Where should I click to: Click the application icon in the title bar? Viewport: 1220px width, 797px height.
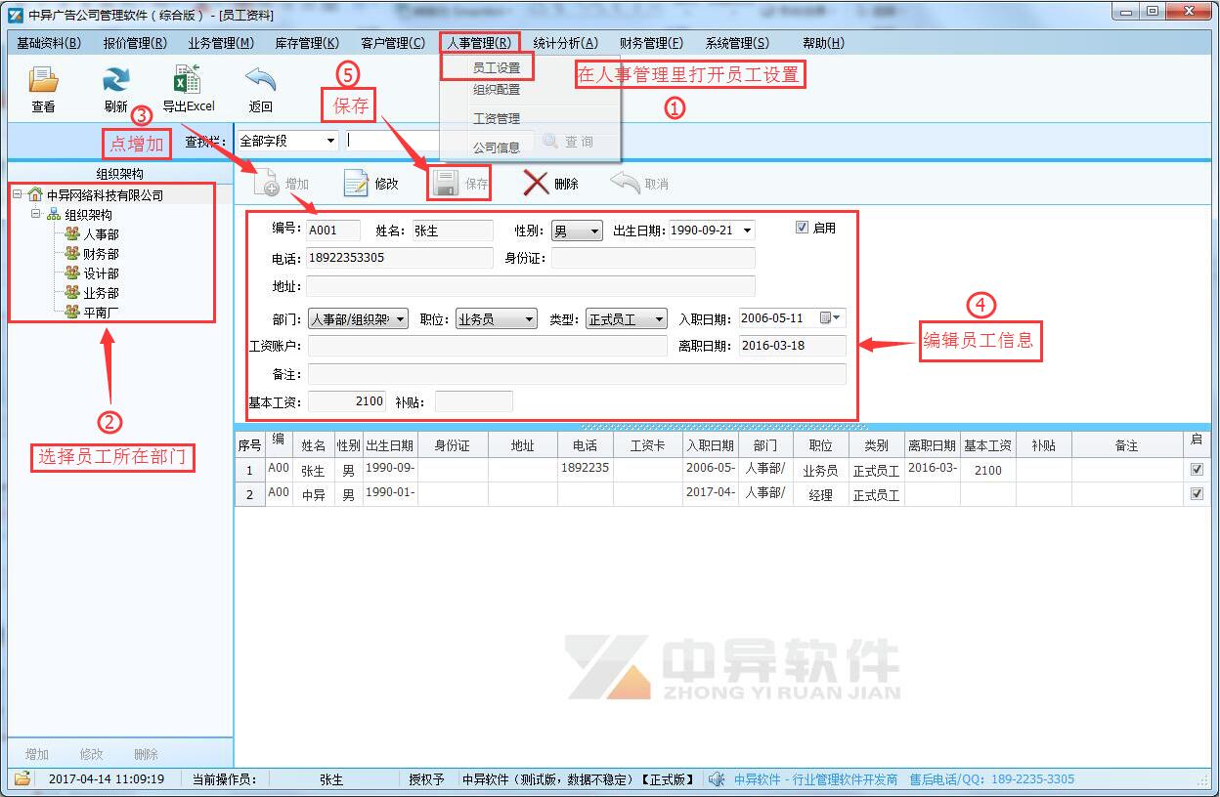pyautogui.click(x=16, y=15)
